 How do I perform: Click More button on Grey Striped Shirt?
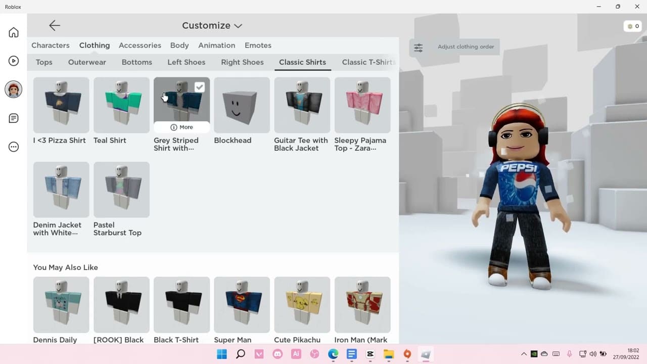pos(181,127)
